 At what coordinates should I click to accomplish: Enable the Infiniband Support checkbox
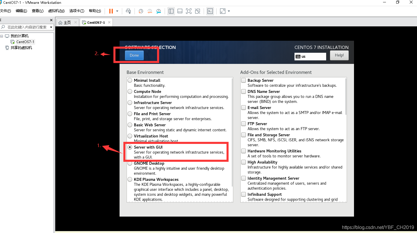(244, 194)
